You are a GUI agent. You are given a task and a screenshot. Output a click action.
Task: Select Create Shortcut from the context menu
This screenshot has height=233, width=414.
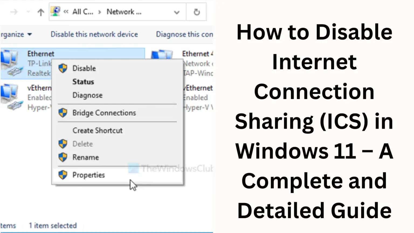point(98,131)
